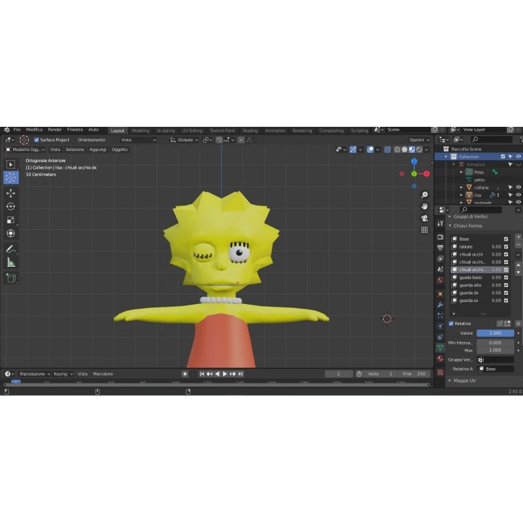Open the Vista orientation dropdown
This screenshot has height=523, width=523.
pos(138,140)
